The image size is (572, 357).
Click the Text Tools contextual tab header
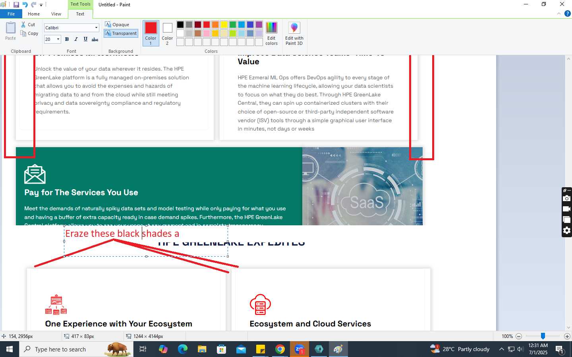click(80, 4)
